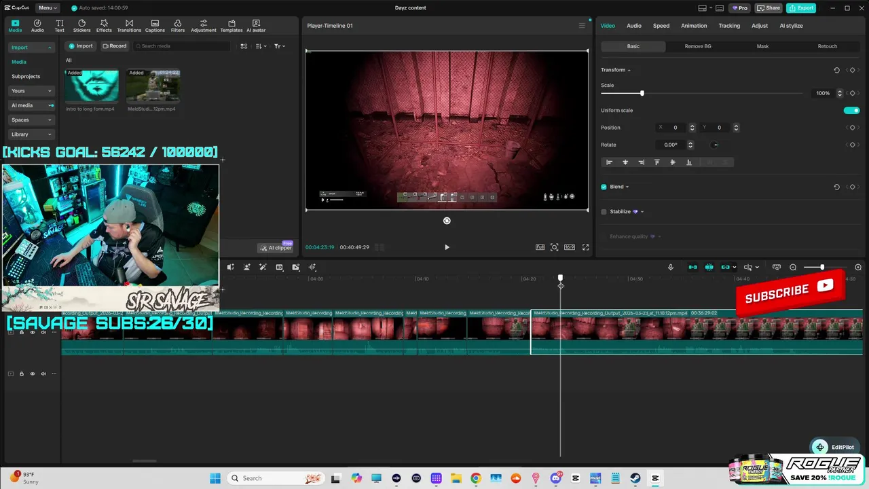This screenshot has width=869, height=489.
Task: Click the fullscreen preview icon
Action: pyautogui.click(x=585, y=247)
